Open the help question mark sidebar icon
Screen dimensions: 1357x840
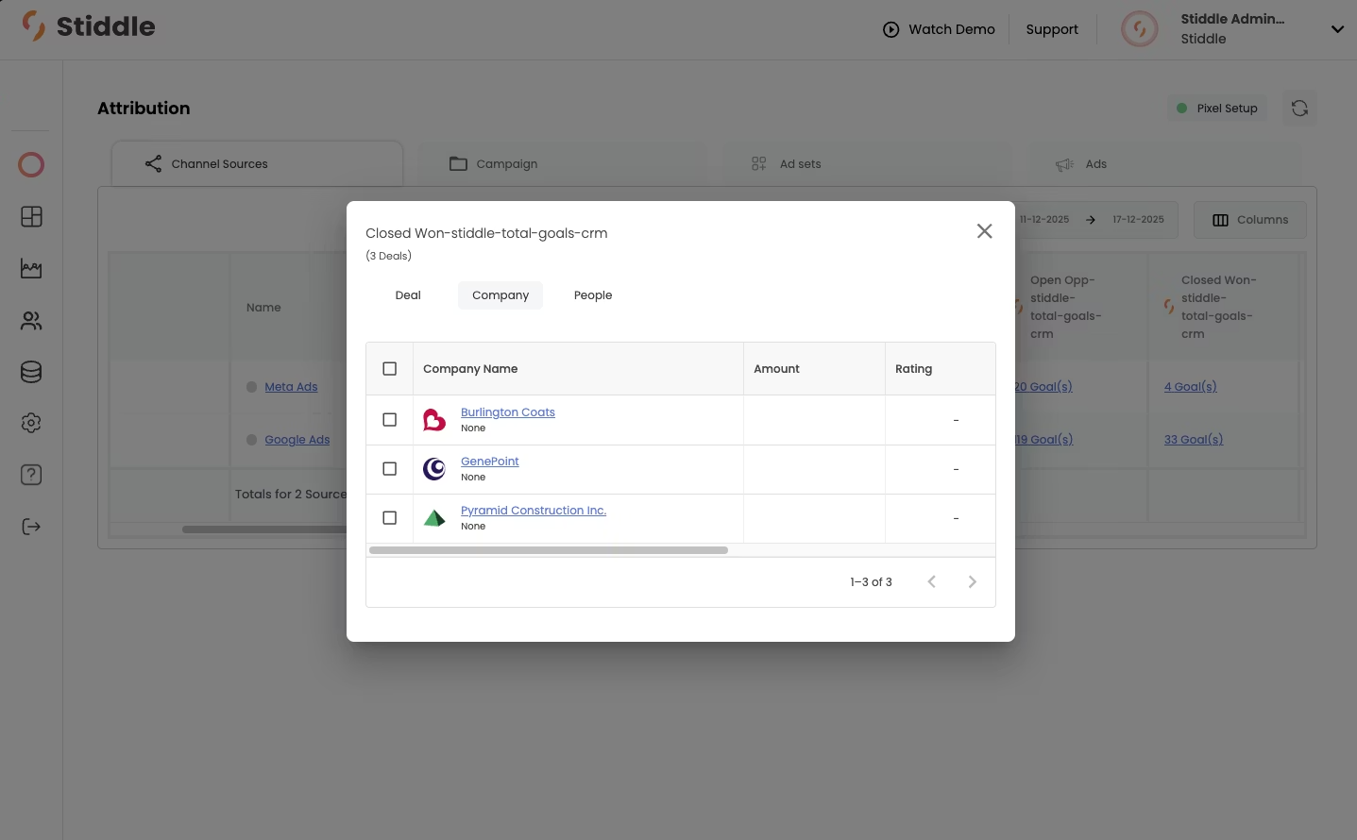pos(31,475)
